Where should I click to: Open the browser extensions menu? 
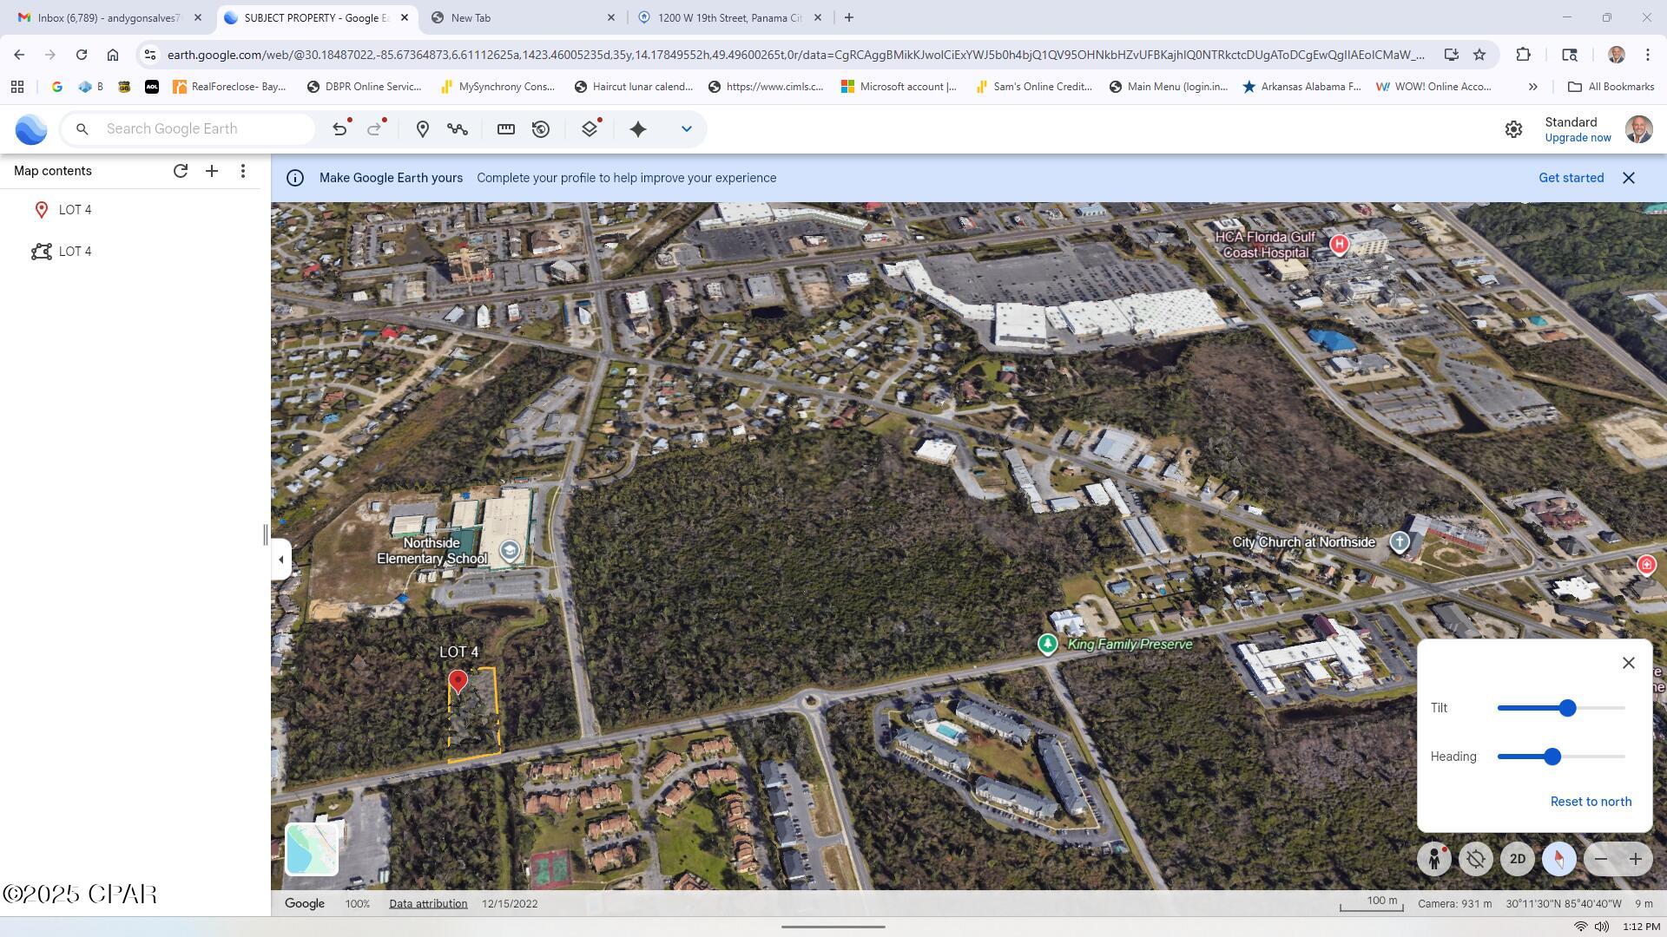pos(1523,55)
